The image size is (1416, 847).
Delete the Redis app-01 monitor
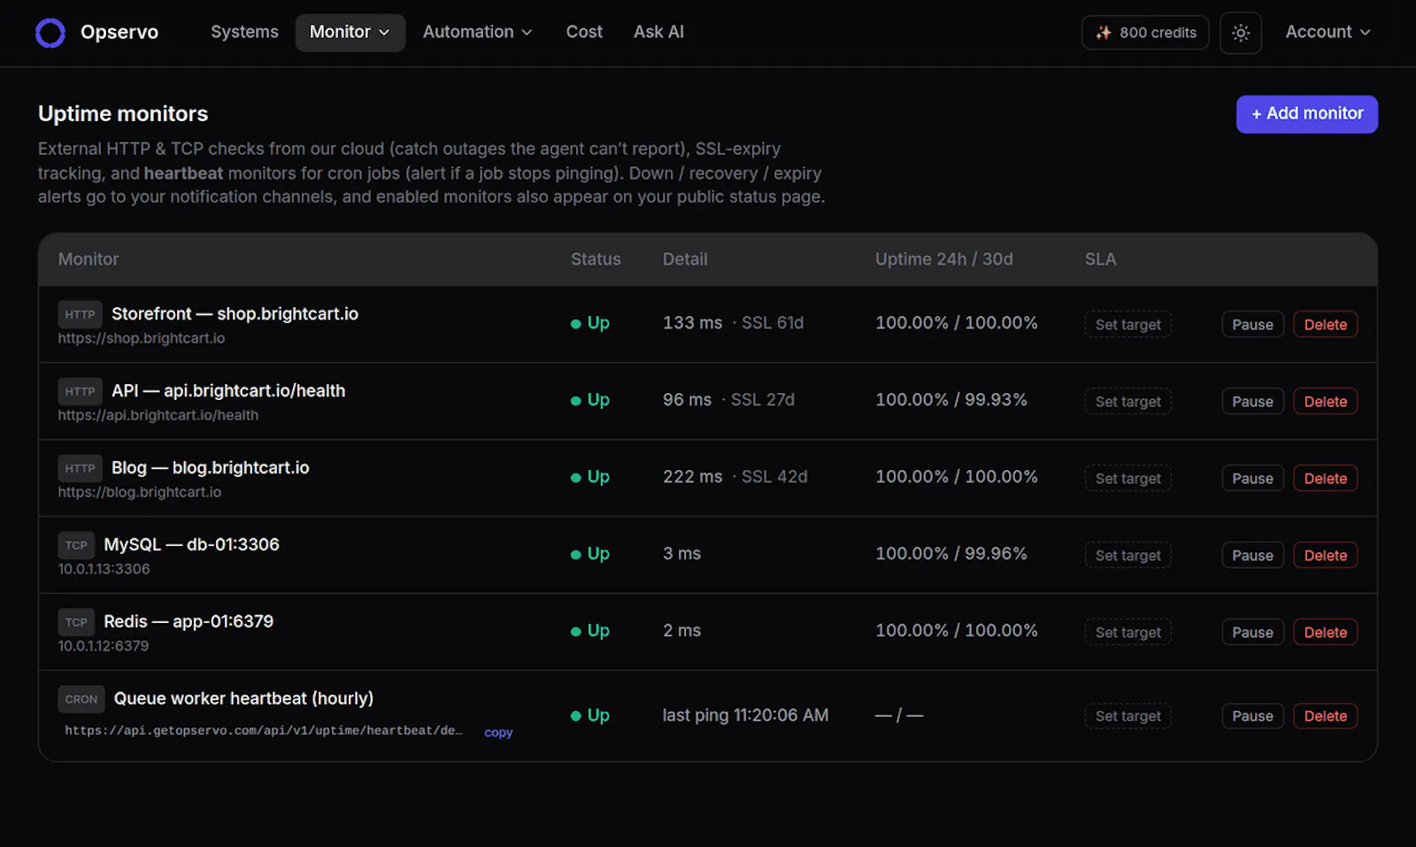click(1325, 633)
